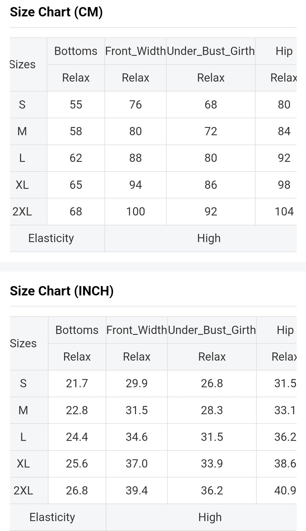Select the Front_Width header in the INCH chart
Image resolution: width=306 pixels, height=531 pixels.
[137, 330]
